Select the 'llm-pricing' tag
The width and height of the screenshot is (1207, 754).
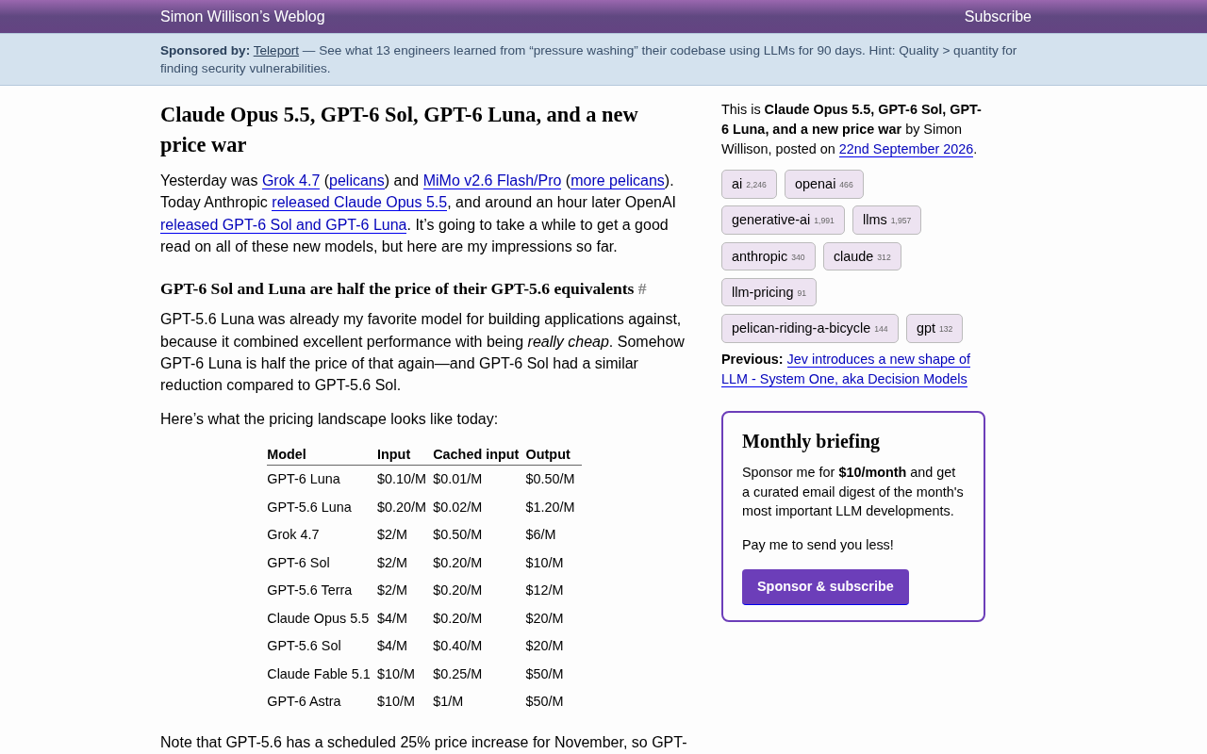(x=769, y=292)
